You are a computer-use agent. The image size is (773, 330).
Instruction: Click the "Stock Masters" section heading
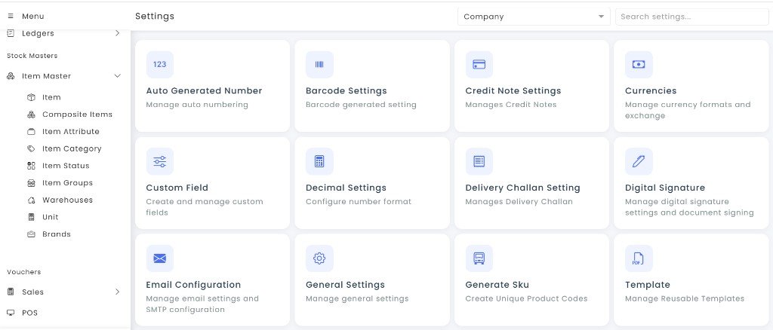coord(32,56)
